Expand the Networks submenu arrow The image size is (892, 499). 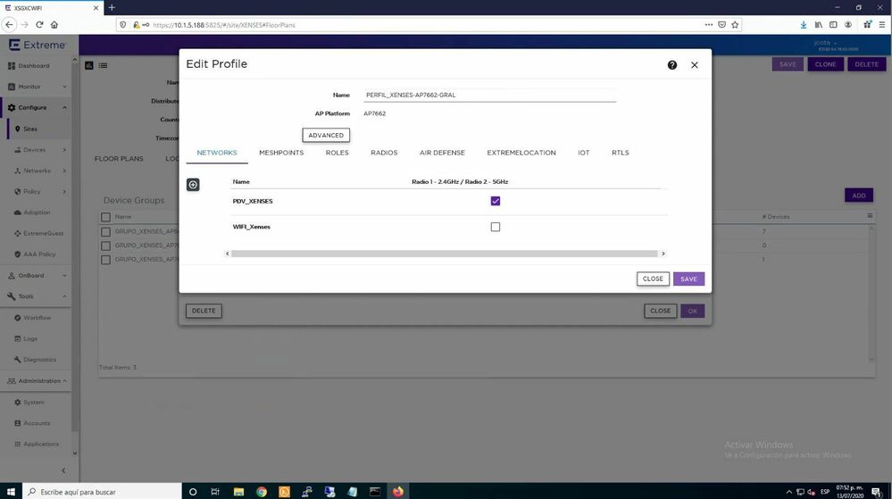coord(64,170)
